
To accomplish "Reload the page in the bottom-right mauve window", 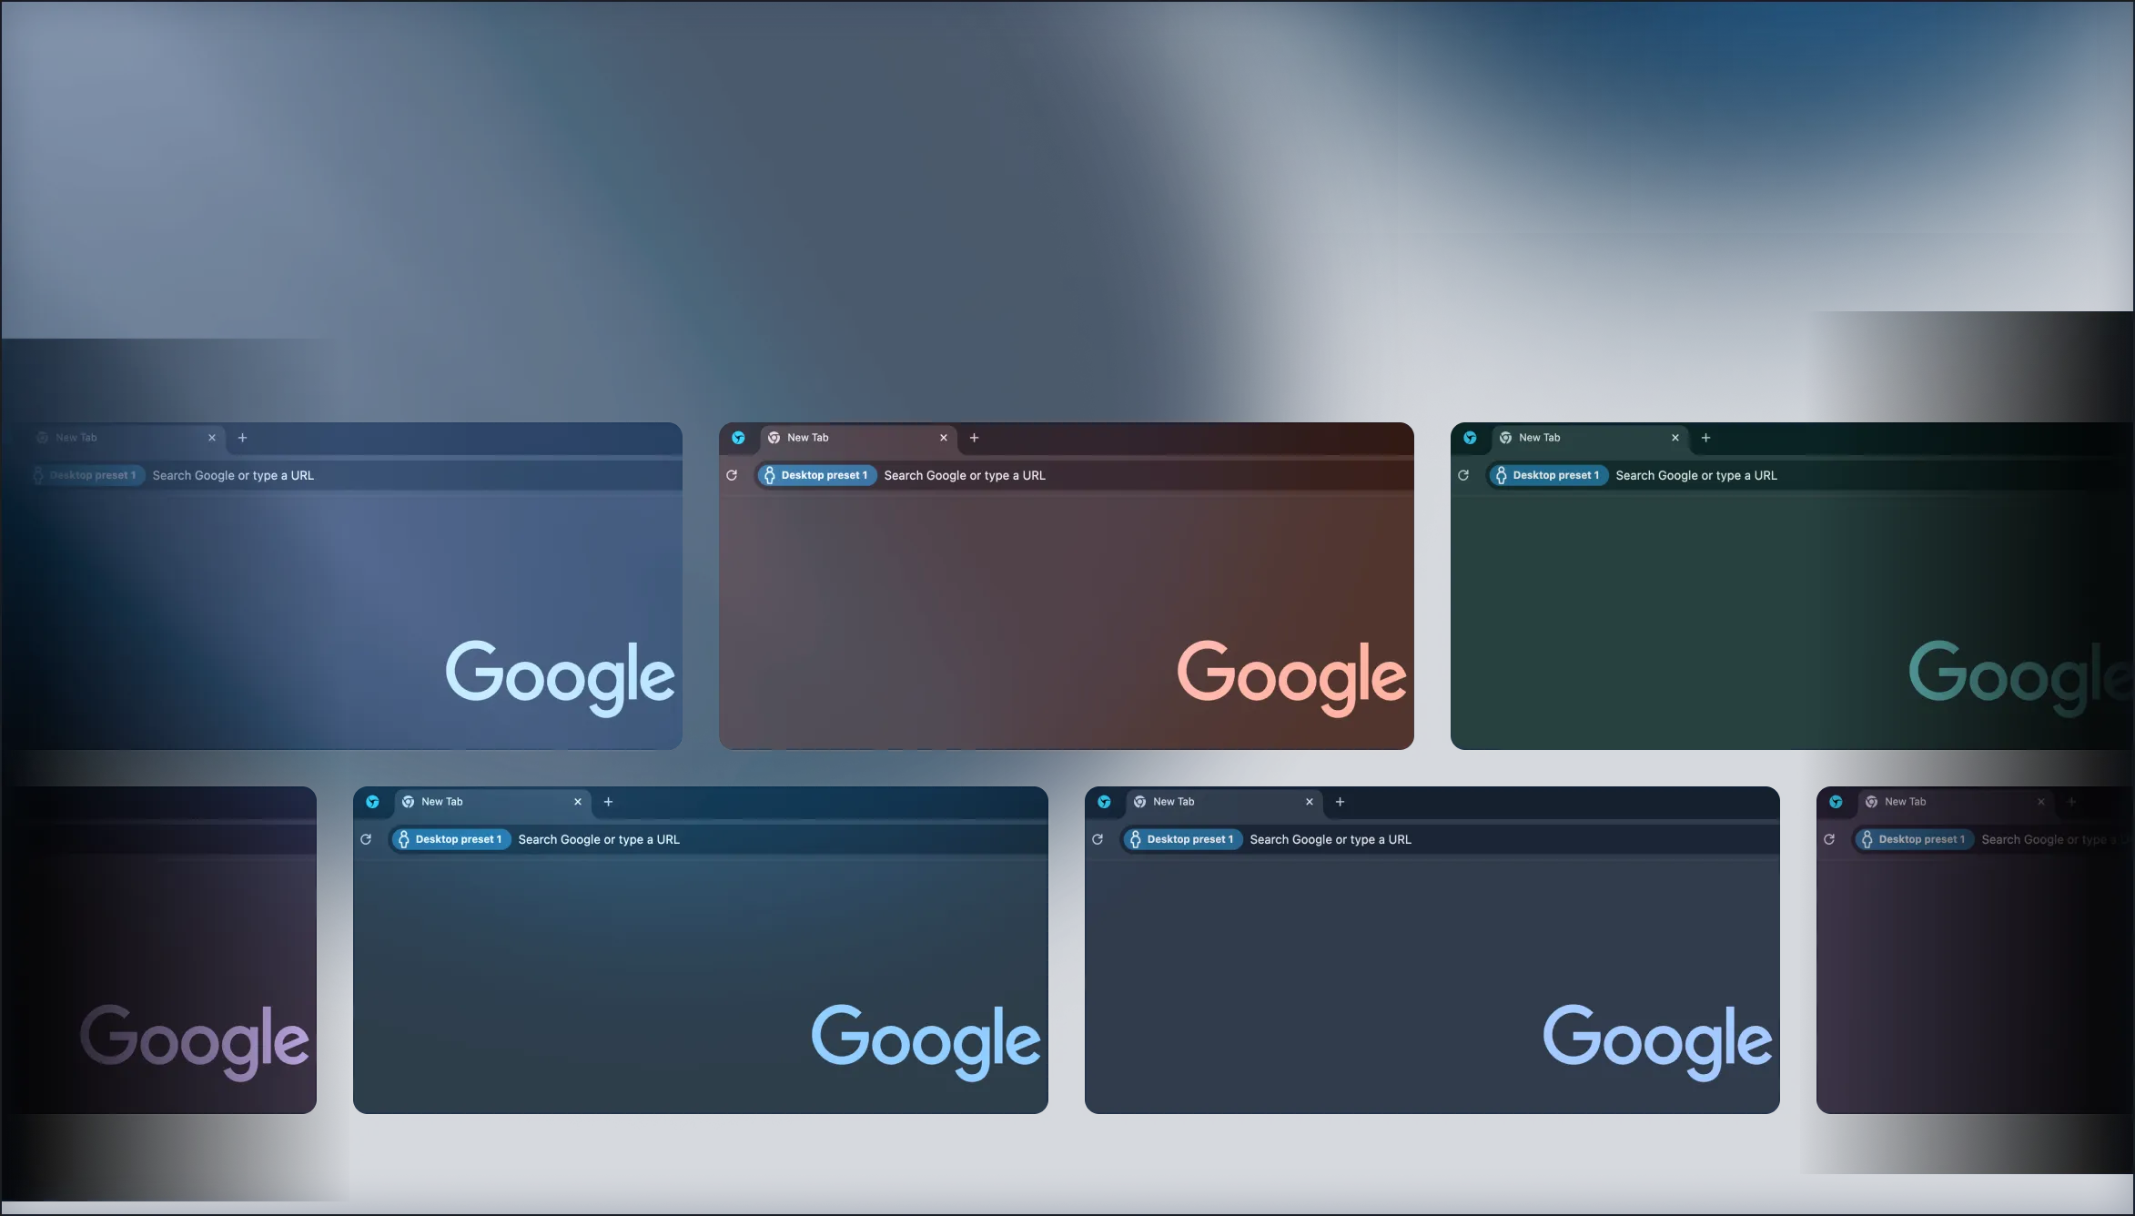I will click(x=1829, y=839).
